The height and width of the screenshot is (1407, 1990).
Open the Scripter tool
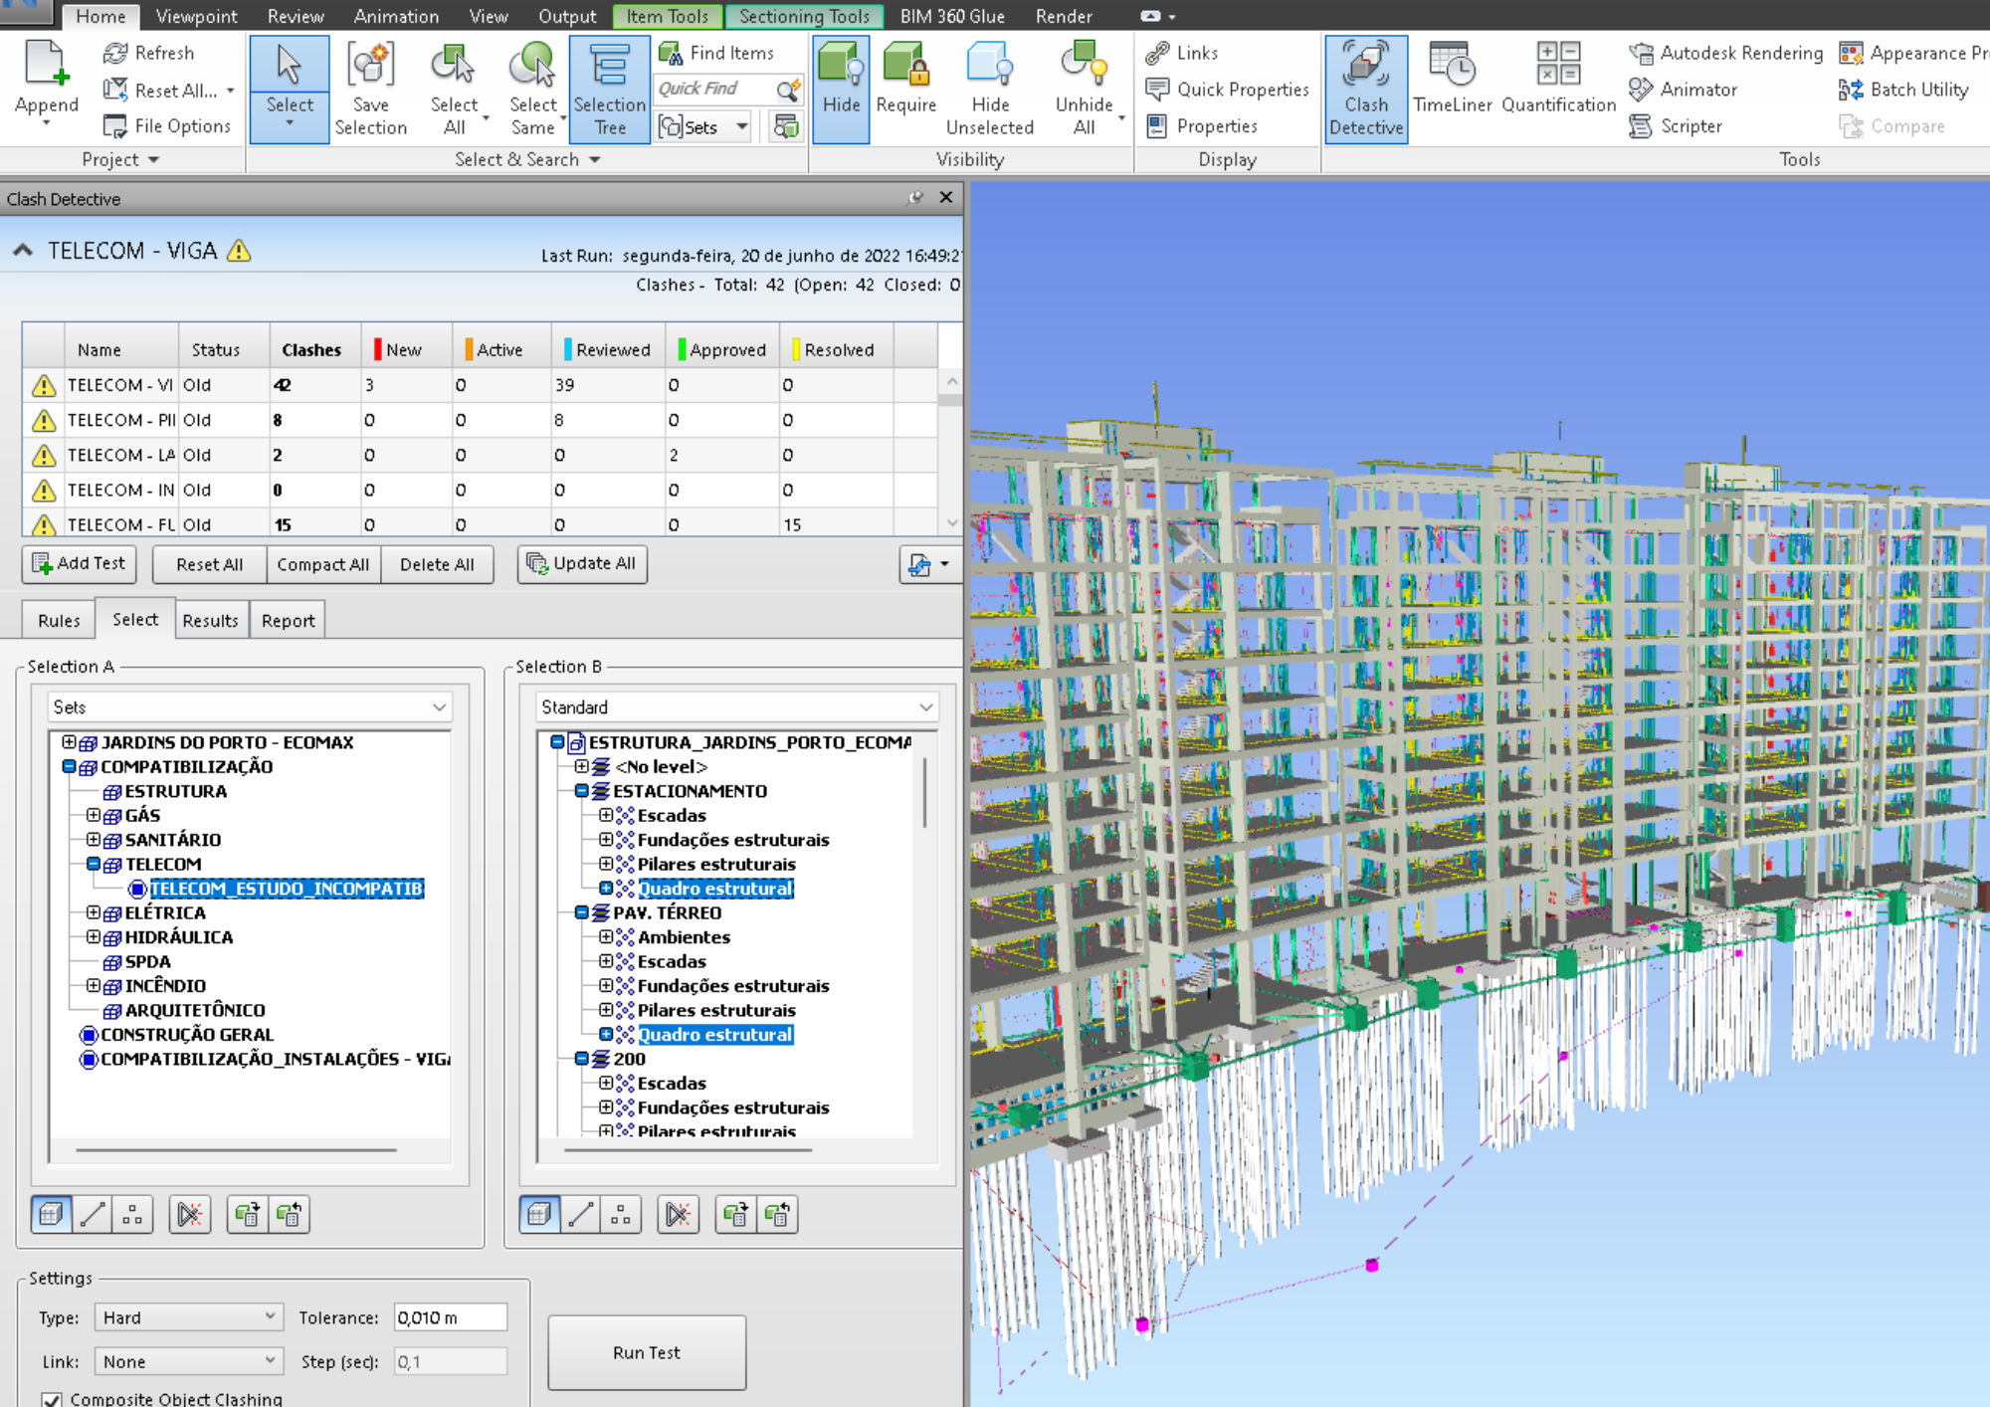pyautogui.click(x=1676, y=126)
